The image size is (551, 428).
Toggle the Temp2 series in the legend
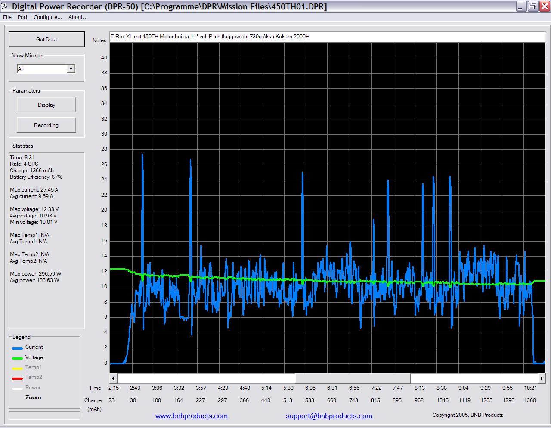pyautogui.click(x=34, y=377)
